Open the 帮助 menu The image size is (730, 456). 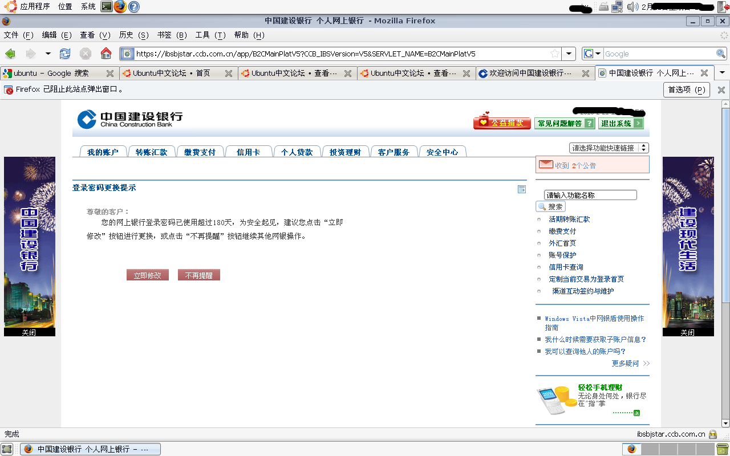click(249, 35)
